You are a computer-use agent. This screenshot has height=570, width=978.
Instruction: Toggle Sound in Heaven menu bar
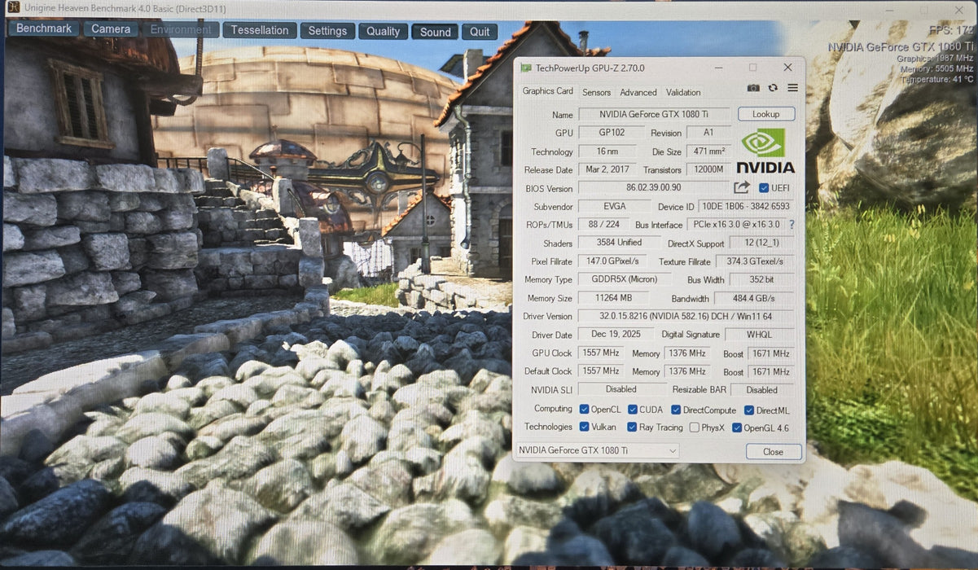(x=436, y=33)
